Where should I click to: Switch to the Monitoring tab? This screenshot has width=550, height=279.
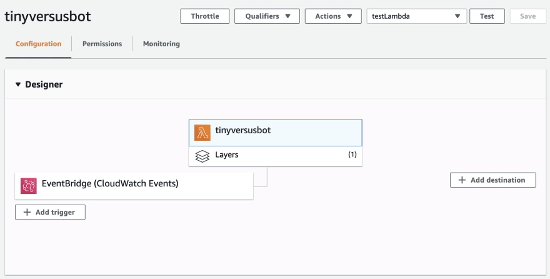click(x=161, y=44)
